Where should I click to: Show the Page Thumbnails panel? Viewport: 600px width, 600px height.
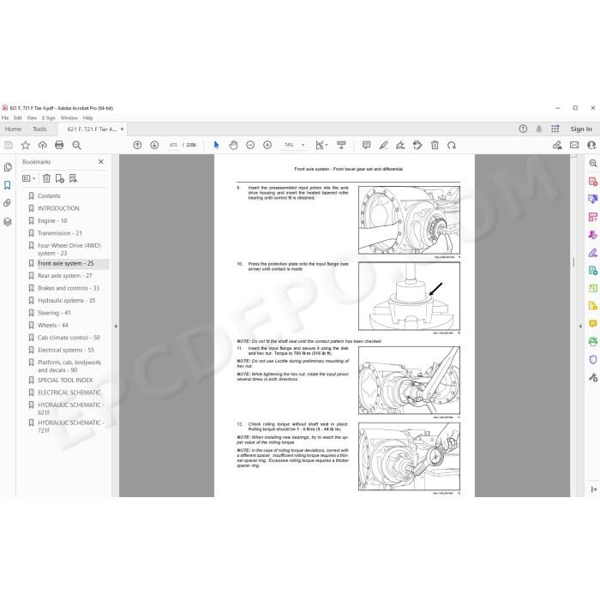click(8, 167)
